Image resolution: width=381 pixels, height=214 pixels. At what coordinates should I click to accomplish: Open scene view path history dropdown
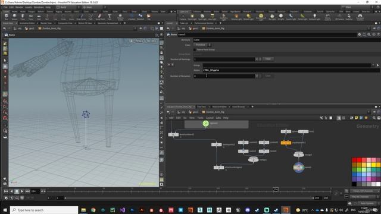tap(135, 29)
